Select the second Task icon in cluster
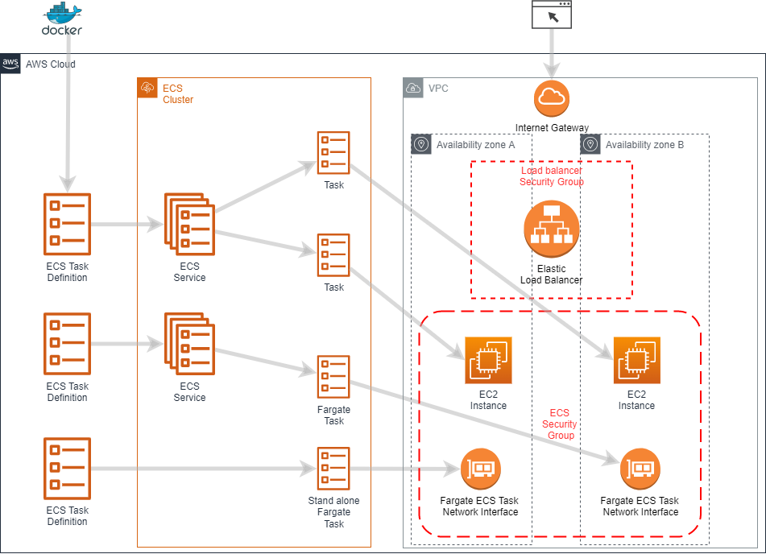Viewport: 766px width, 554px height. coord(333,255)
